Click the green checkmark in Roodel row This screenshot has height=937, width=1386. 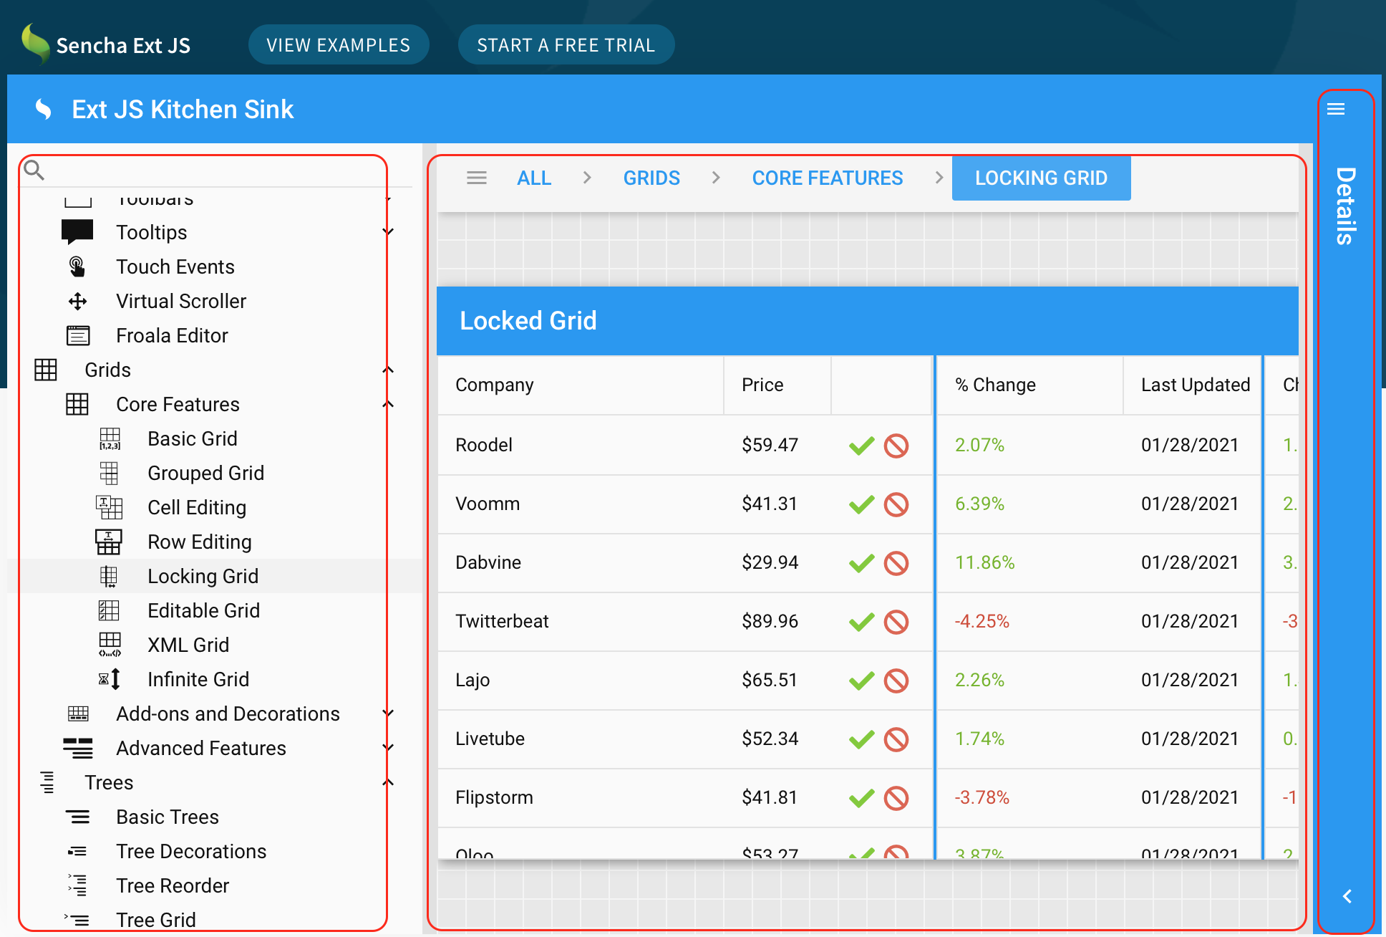tap(861, 446)
